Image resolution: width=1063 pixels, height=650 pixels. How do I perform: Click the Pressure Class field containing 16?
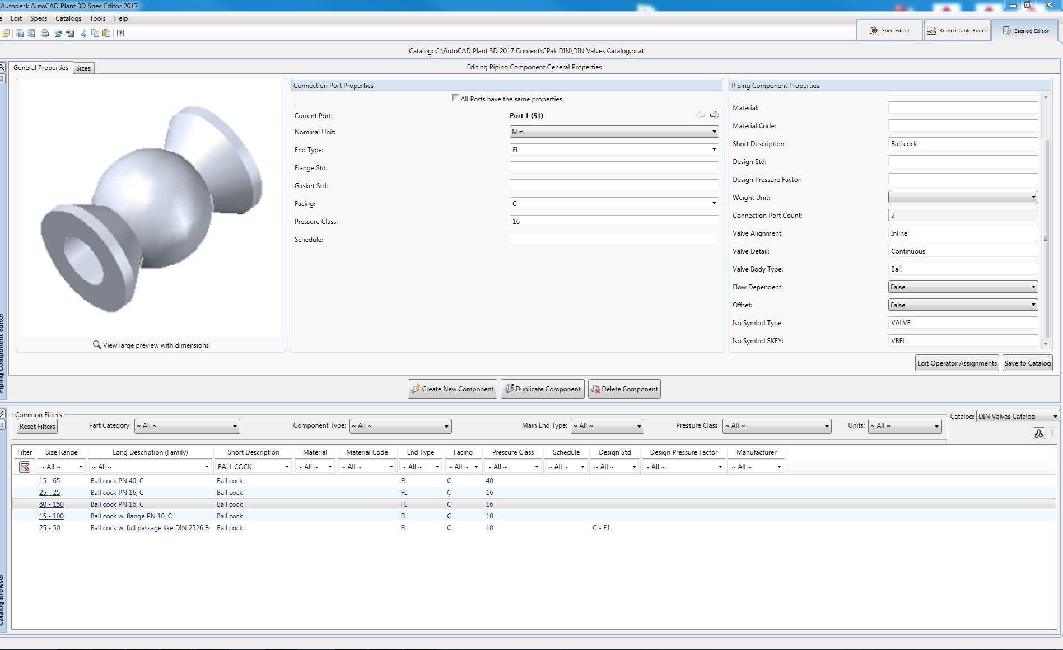pyautogui.click(x=614, y=222)
